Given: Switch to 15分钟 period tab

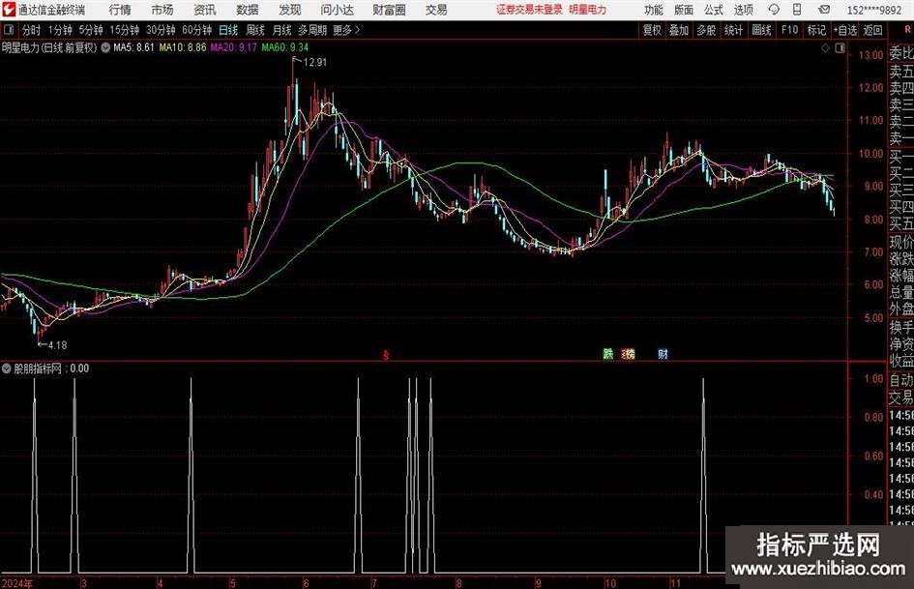Looking at the screenshot, I should pos(125,30).
